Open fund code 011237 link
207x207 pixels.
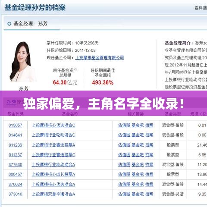click(x=15, y=155)
